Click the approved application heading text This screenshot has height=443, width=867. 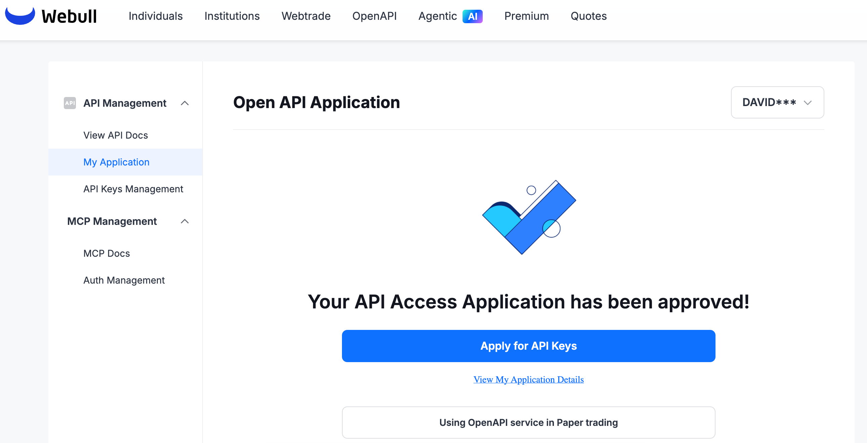528,301
